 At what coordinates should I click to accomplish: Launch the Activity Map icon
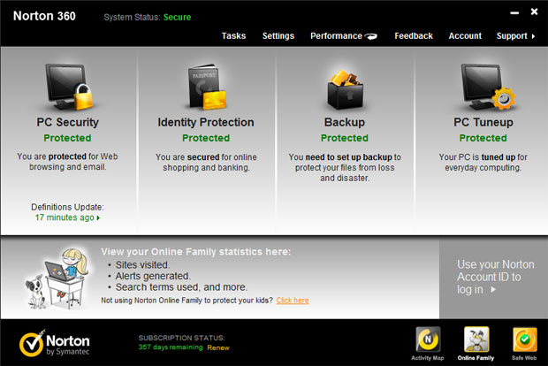pos(428,339)
